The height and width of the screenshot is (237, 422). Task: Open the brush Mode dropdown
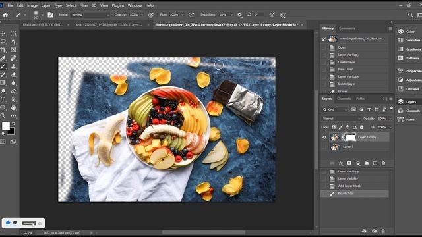90,15
